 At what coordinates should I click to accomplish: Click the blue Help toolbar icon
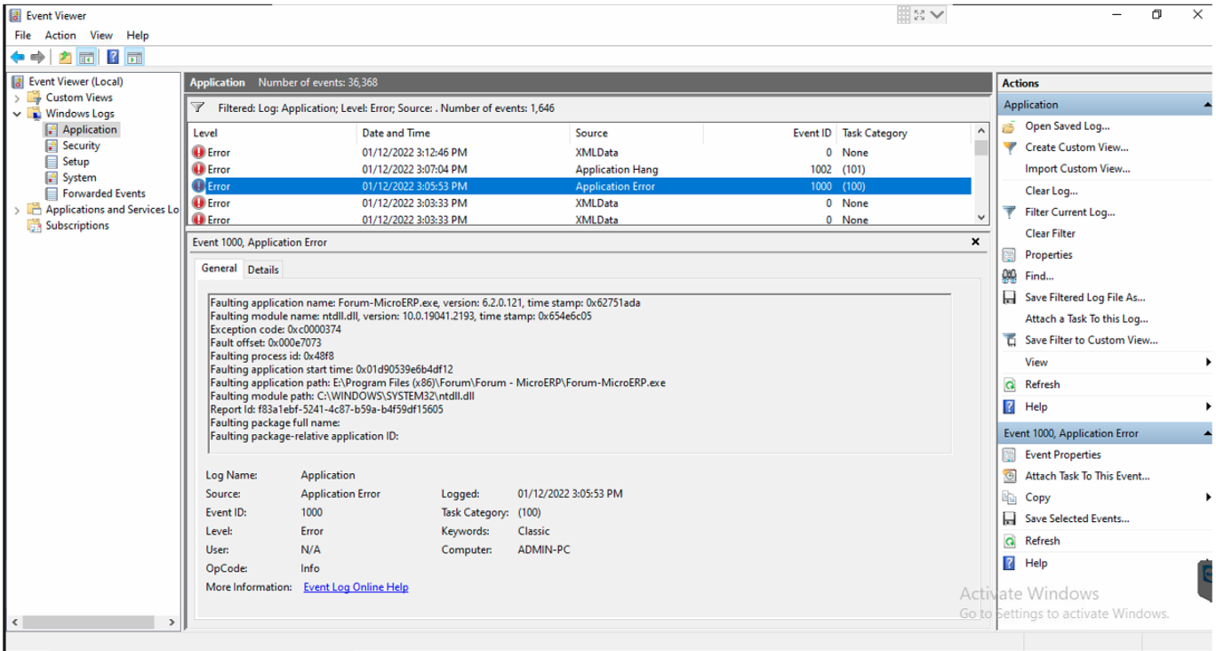pos(113,57)
